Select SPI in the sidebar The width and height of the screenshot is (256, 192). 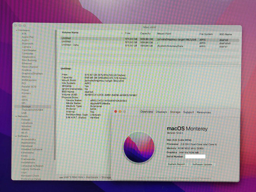(x=23, y=103)
